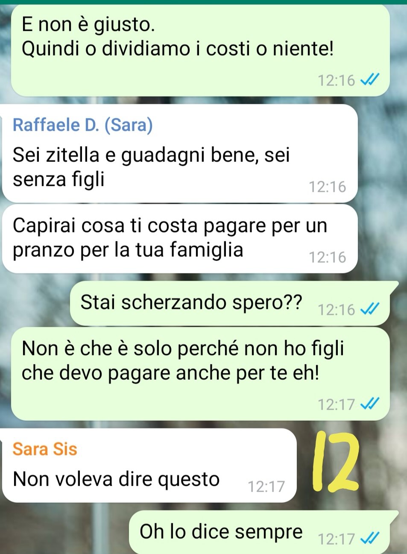
Task: Tap 12:17 timestamp beside 'Oh lo dice sempre'
Action: tap(337, 539)
